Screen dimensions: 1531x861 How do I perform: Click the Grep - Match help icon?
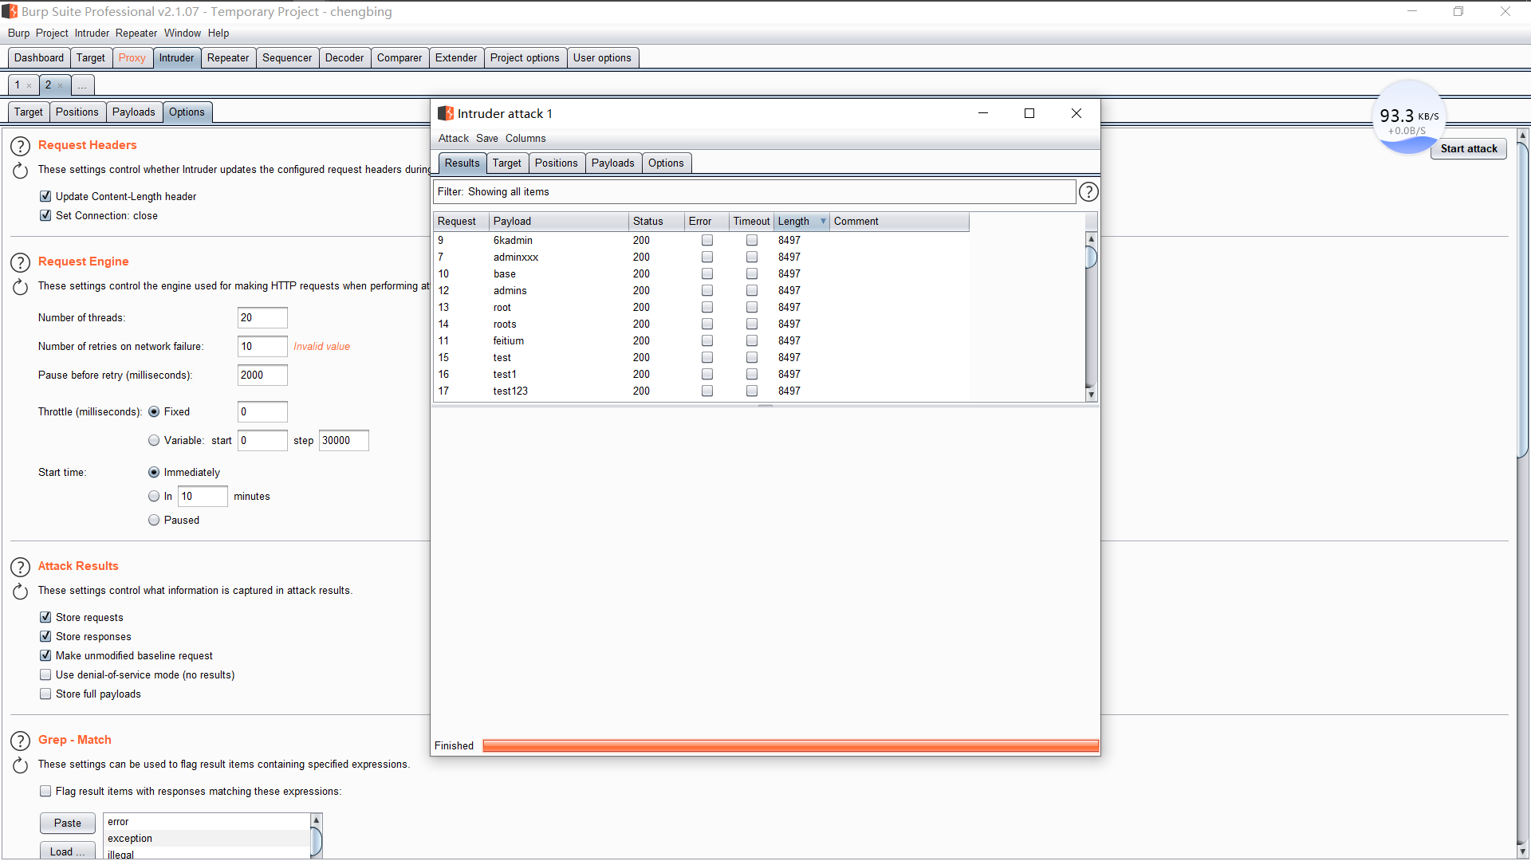pos(20,741)
